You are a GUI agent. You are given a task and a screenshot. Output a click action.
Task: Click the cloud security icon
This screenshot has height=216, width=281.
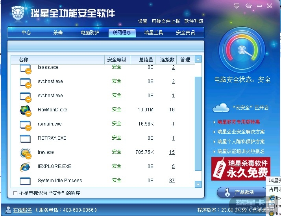coord(221,108)
